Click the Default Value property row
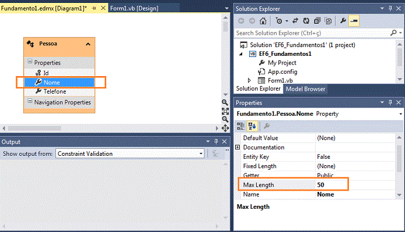 point(317,138)
